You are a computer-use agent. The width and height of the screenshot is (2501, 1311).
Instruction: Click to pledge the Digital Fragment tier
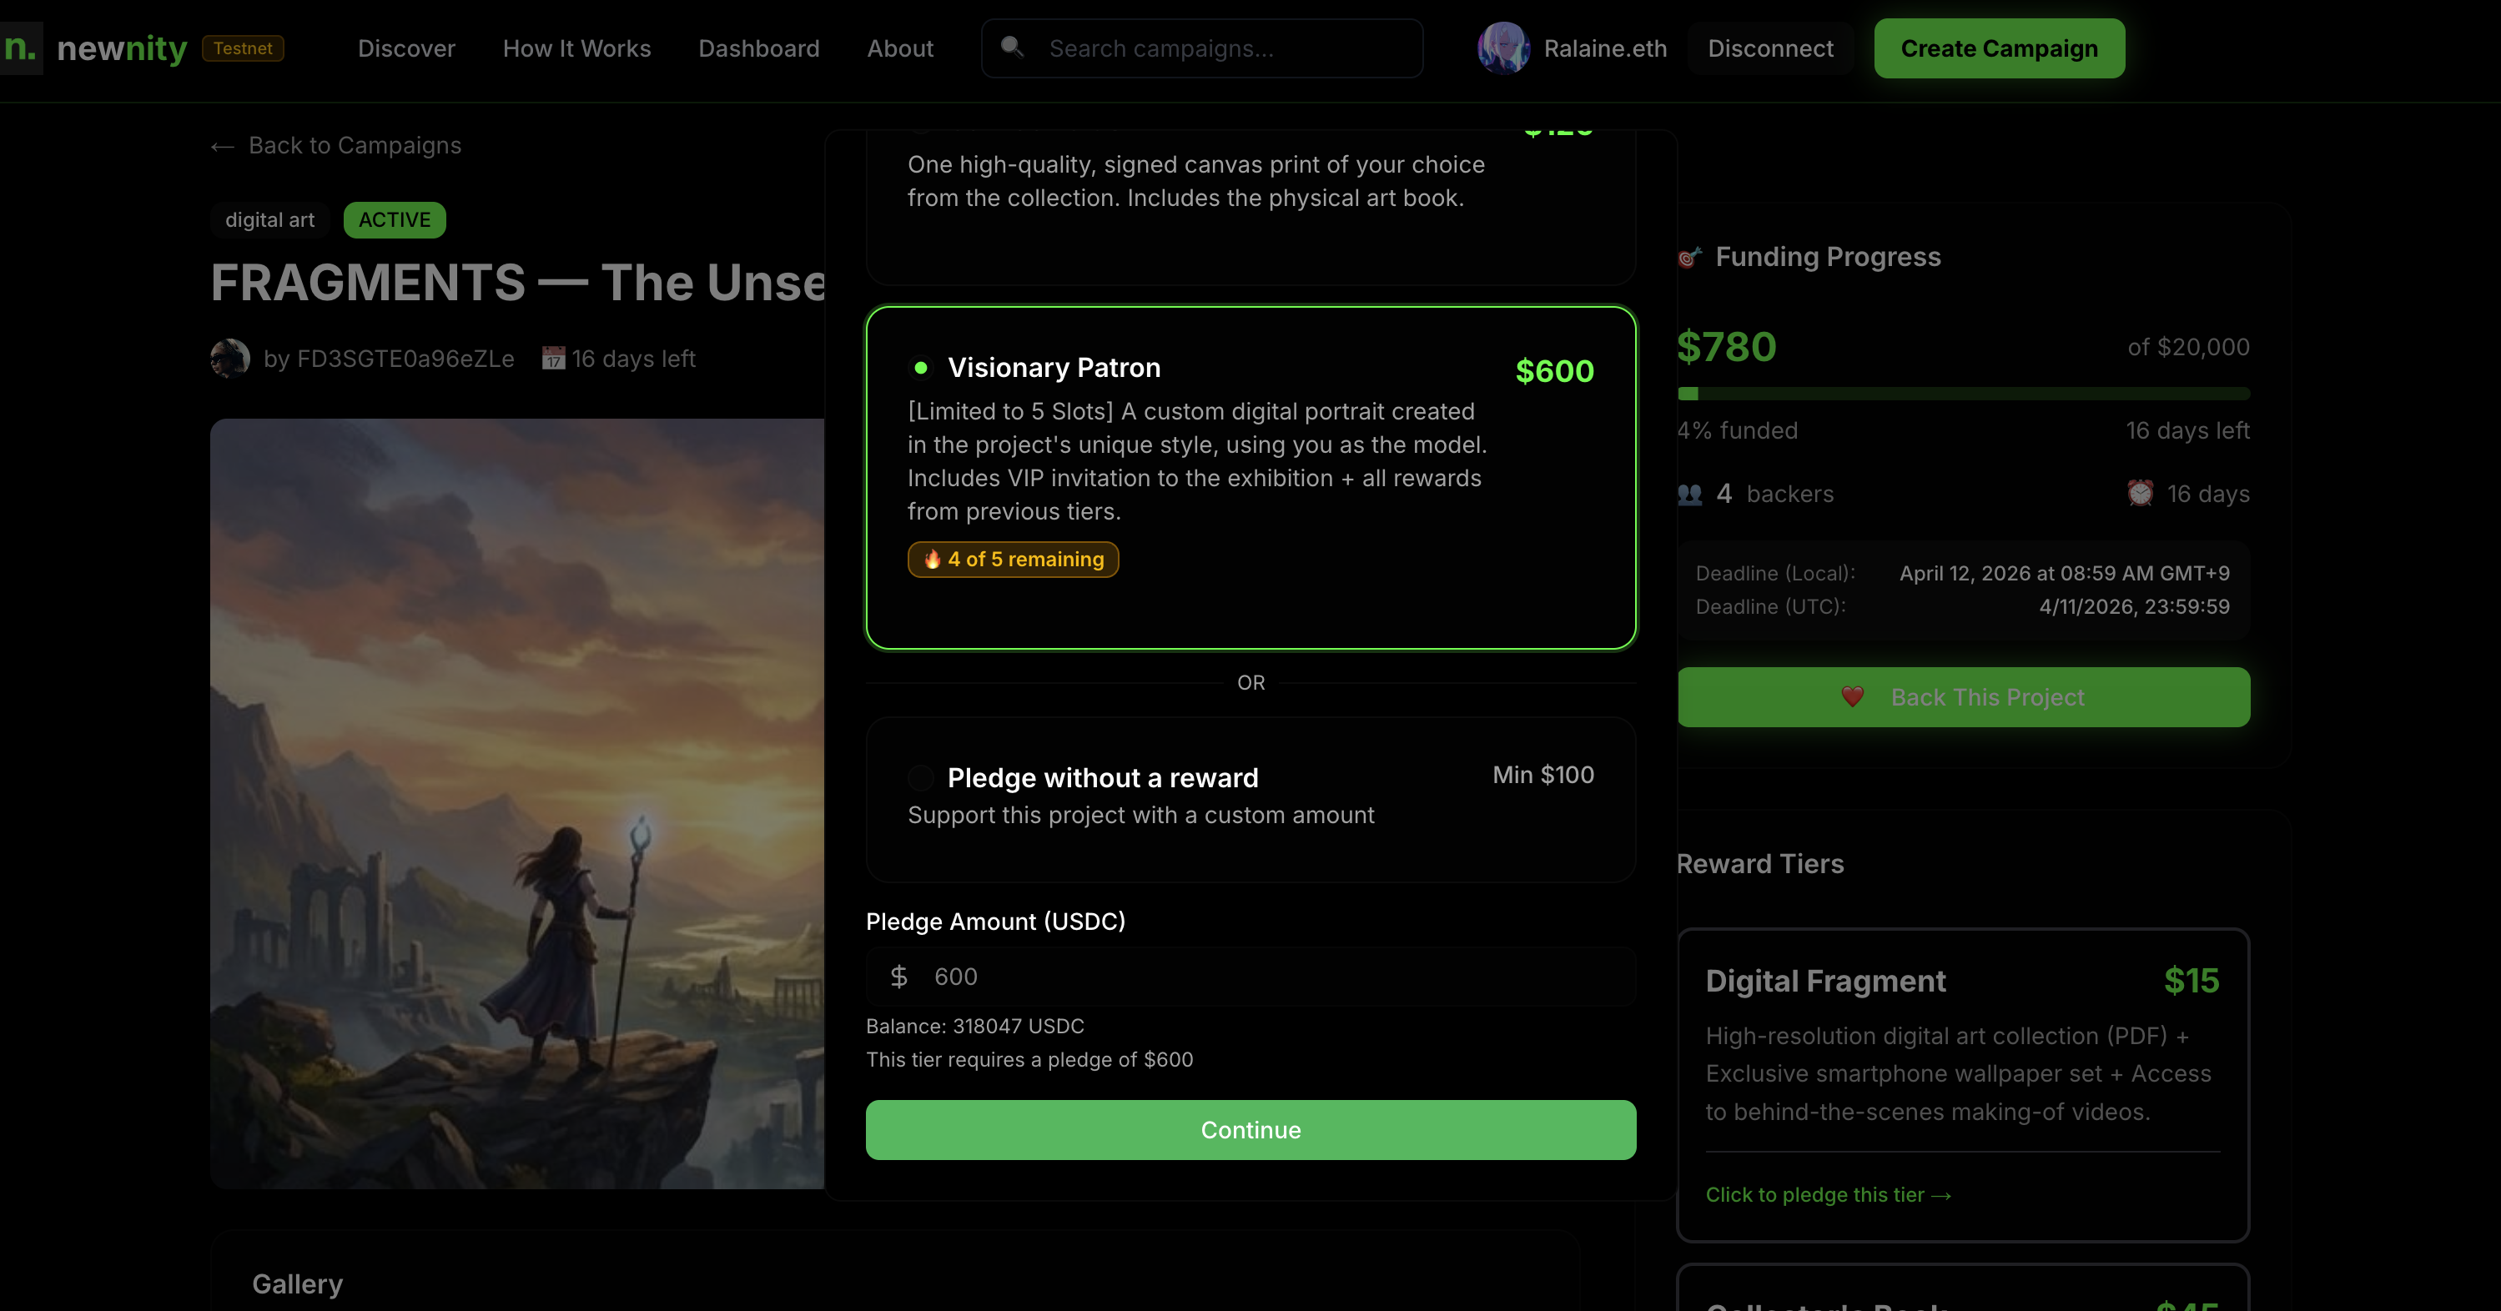tap(1828, 1194)
